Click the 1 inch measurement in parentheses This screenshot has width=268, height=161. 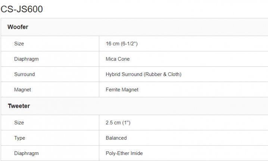(127, 123)
